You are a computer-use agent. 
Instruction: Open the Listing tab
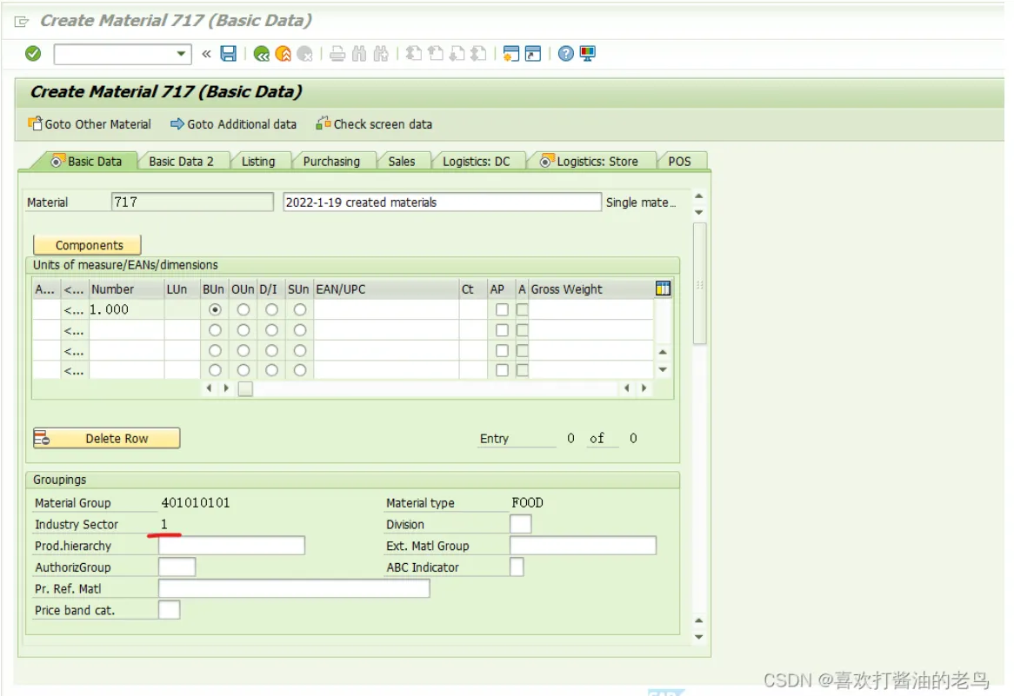[x=258, y=162]
